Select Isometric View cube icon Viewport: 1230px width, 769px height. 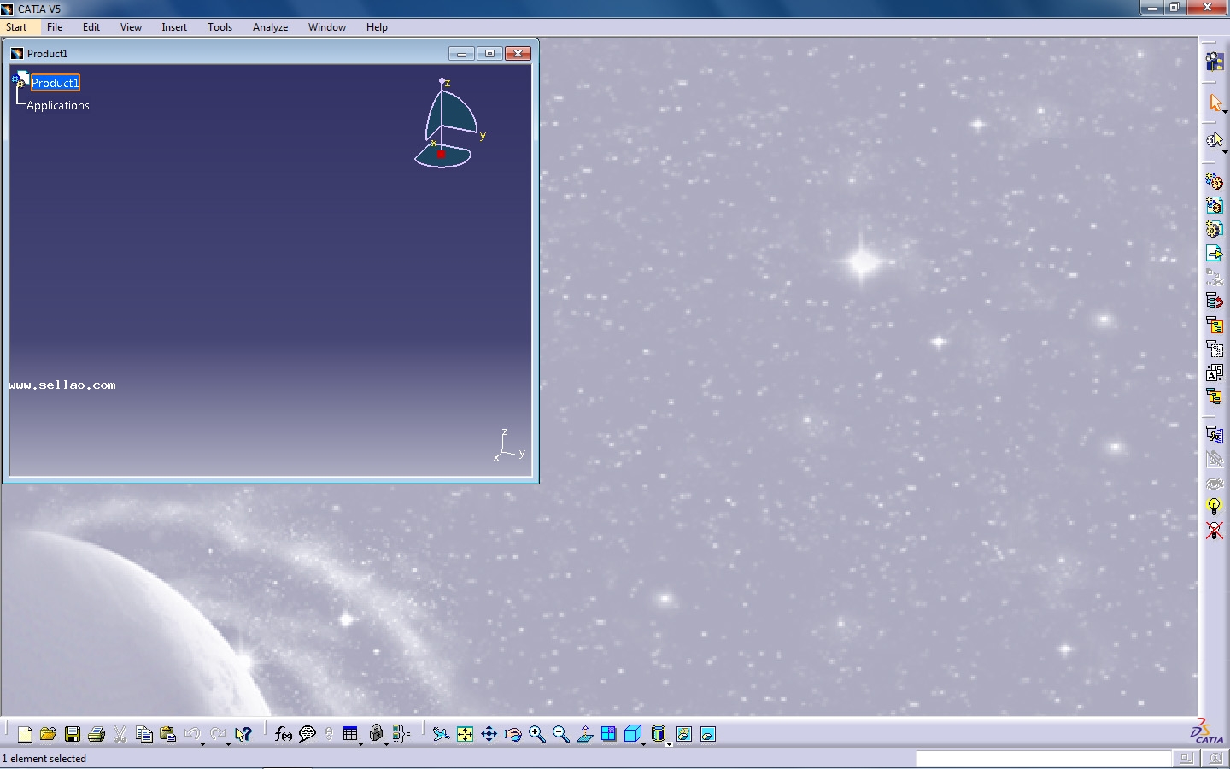pyautogui.click(x=633, y=734)
